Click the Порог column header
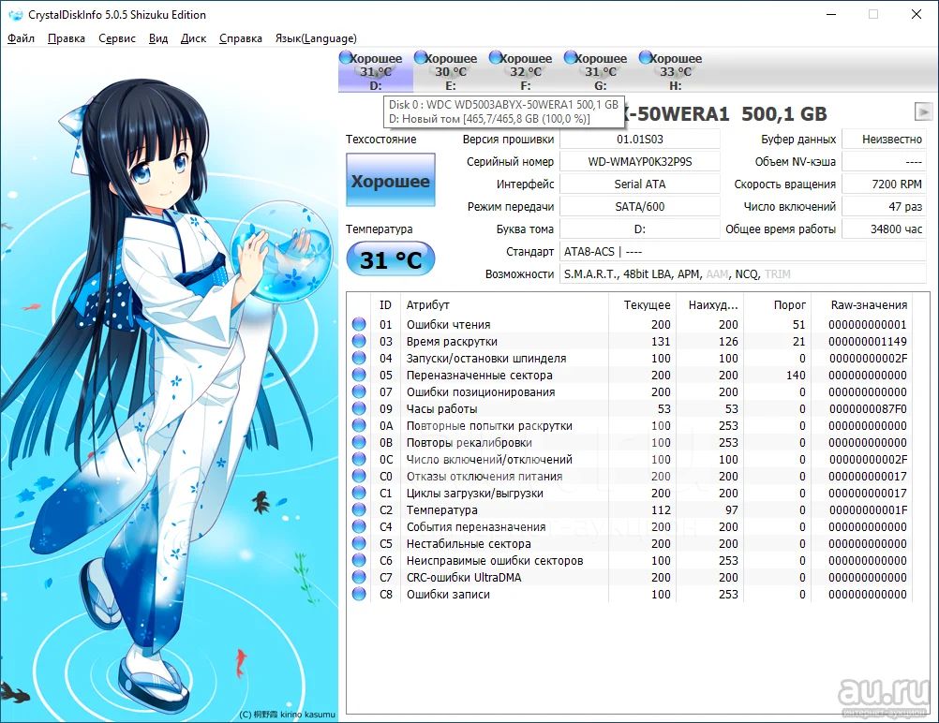Viewport: 939px width, 723px height. coord(777,304)
